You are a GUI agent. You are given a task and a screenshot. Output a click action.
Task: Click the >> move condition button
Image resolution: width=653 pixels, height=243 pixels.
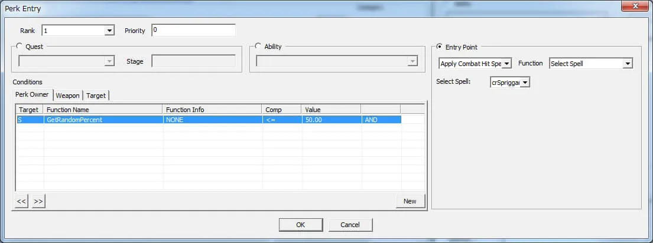pyautogui.click(x=38, y=201)
